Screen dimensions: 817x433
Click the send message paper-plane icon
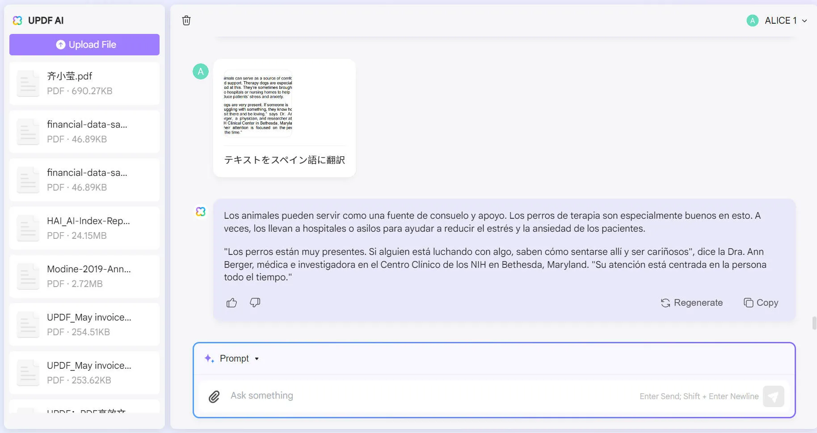click(773, 396)
